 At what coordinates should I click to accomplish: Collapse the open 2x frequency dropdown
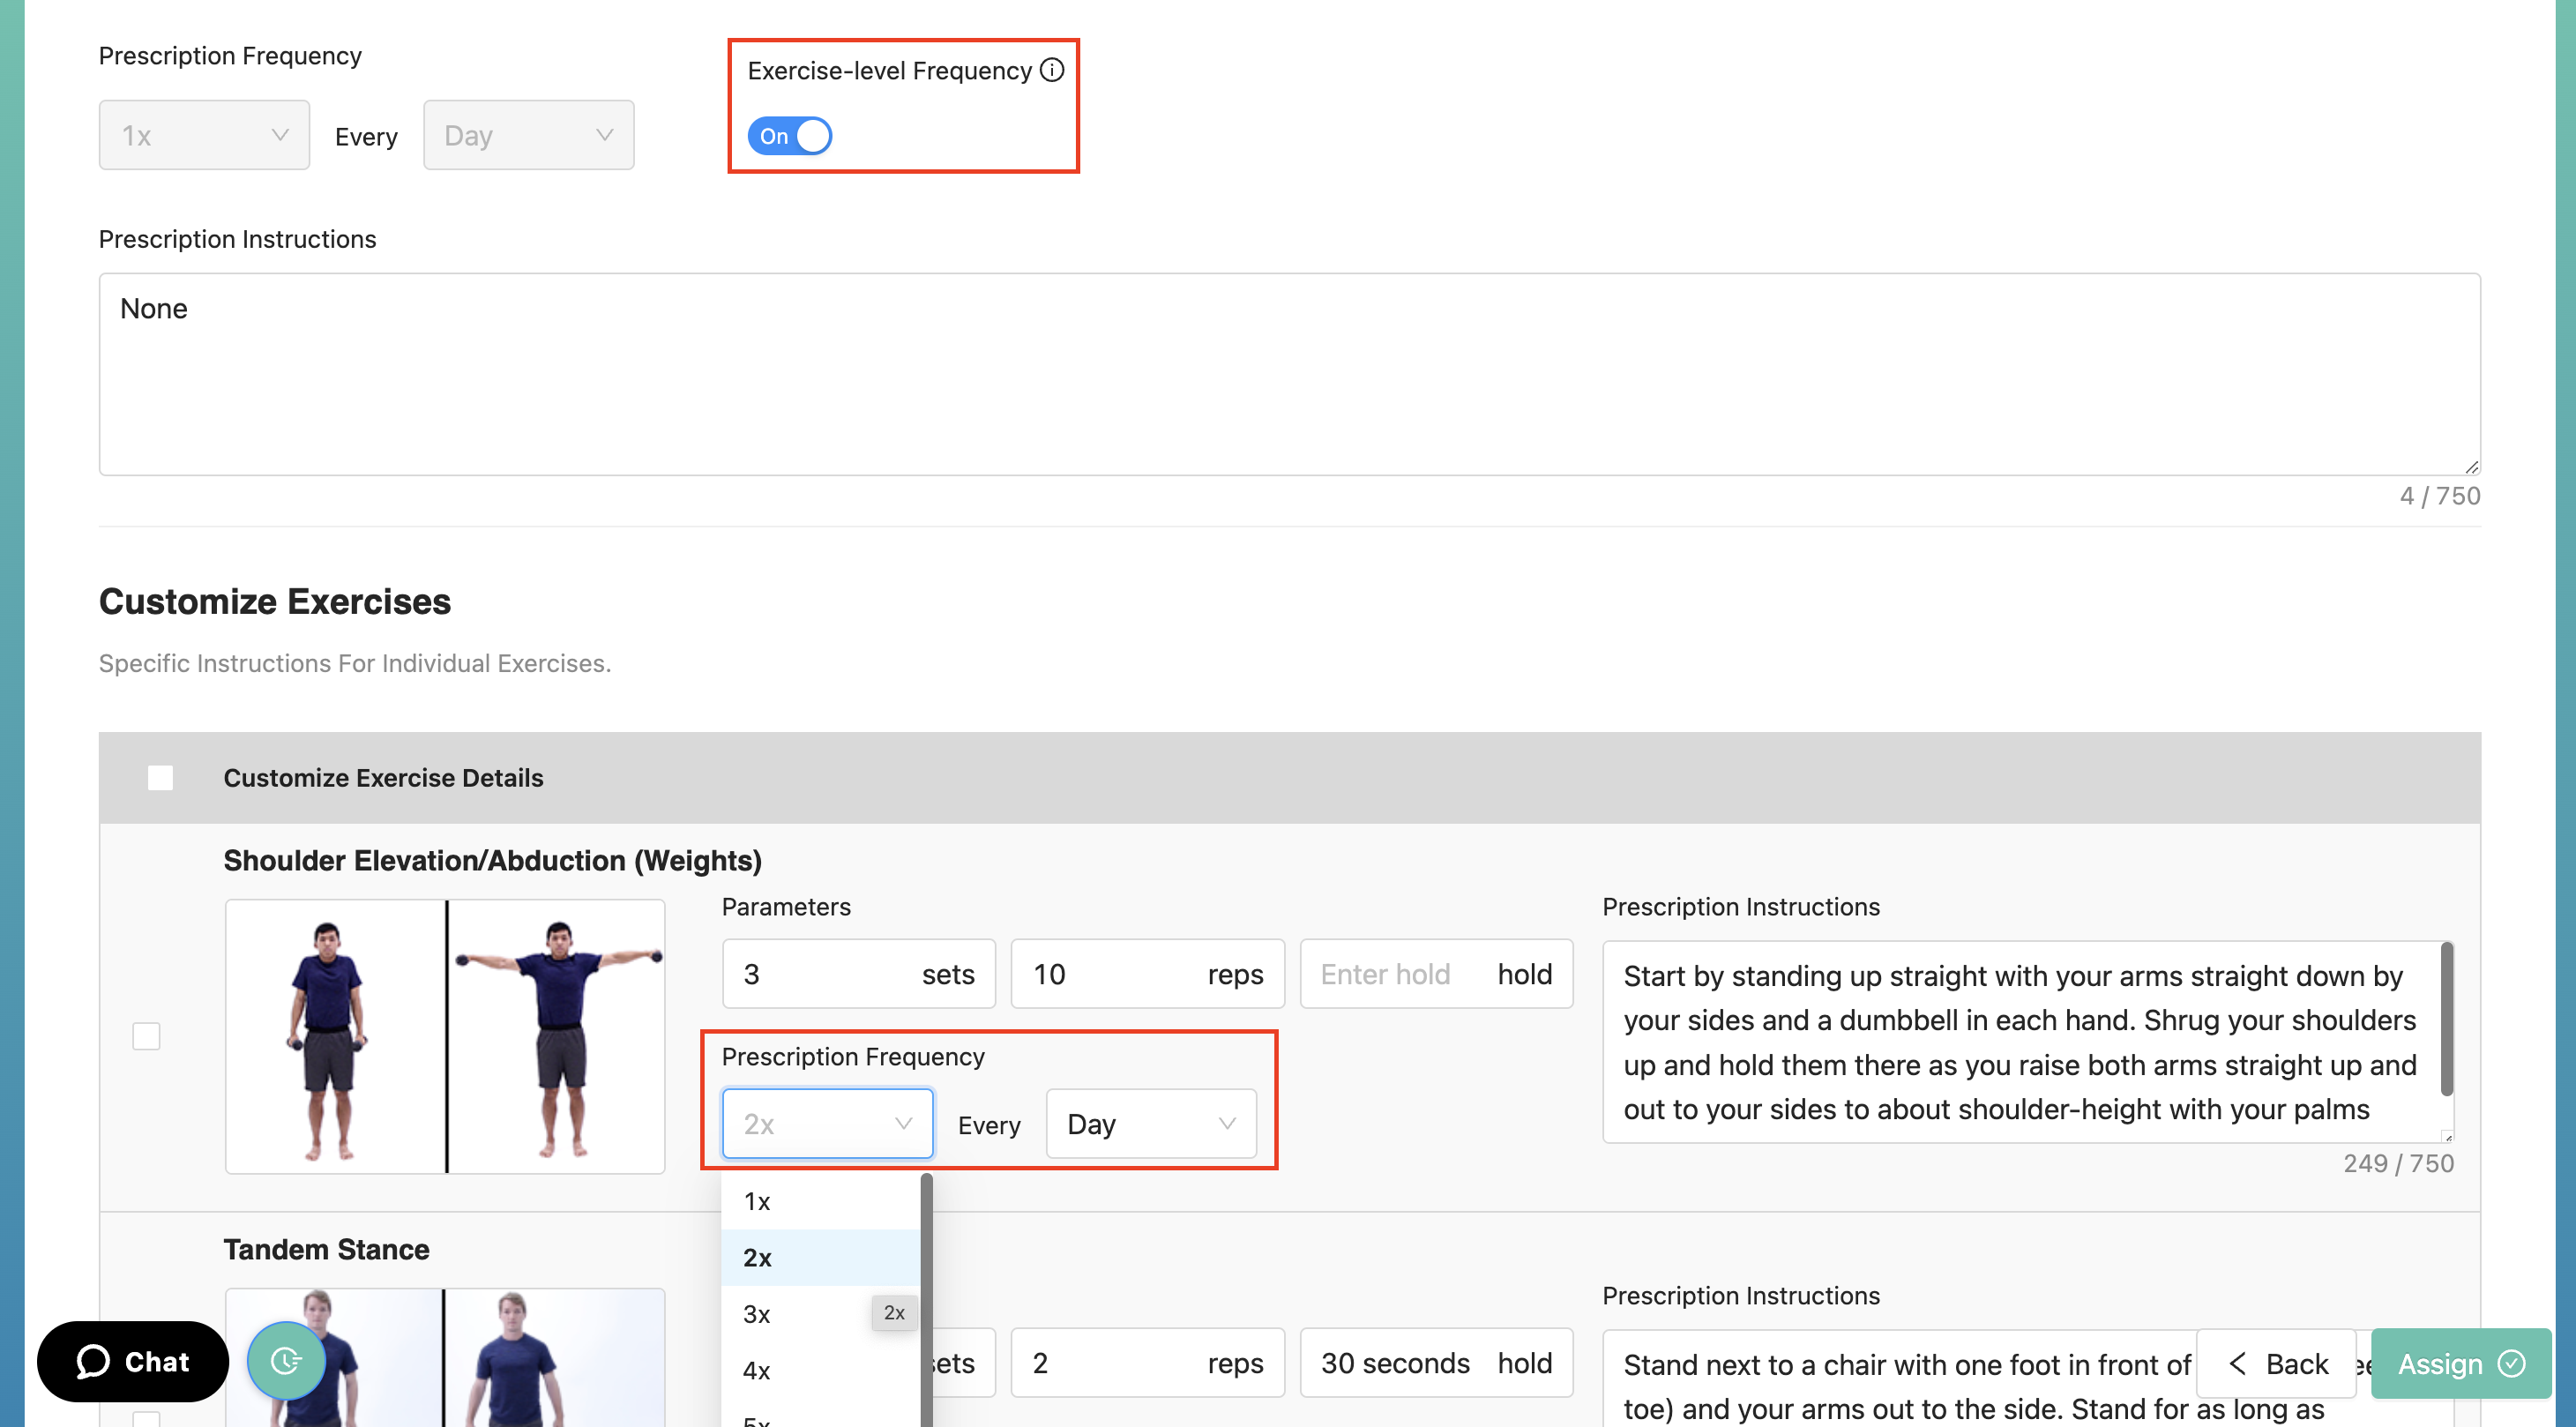coord(827,1124)
